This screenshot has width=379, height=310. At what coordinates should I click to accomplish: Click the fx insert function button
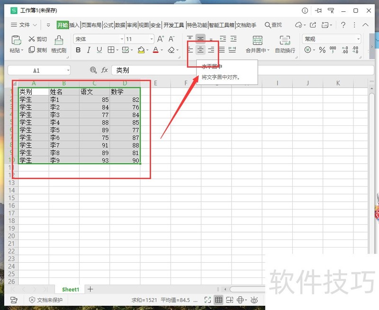[104, 70]
